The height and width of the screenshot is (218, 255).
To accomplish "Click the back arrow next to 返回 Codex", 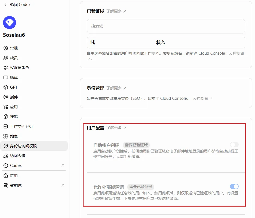I will [6, 5].
